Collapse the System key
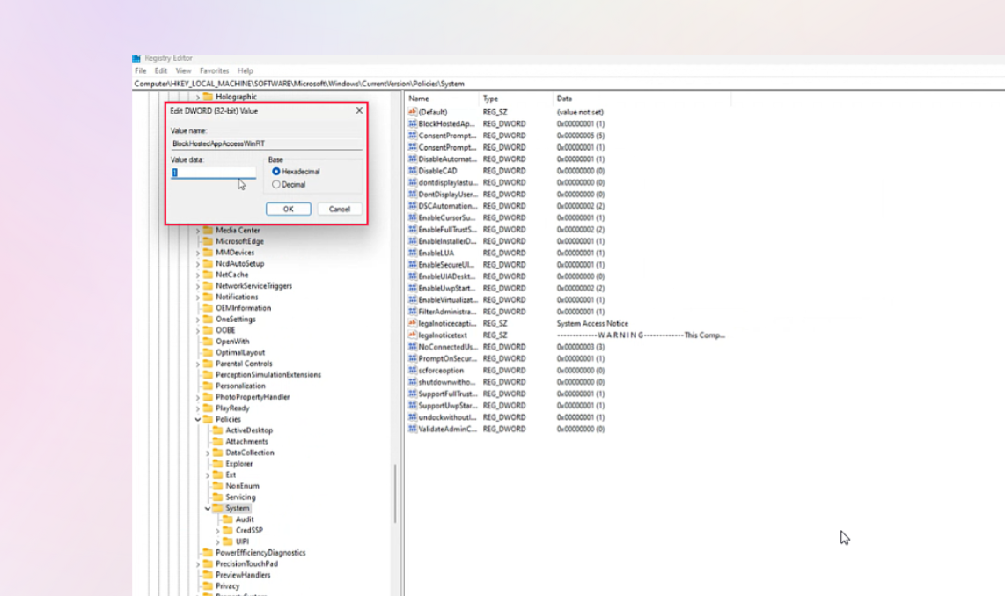Image resolution: width=1005 pixels, height=596 pixels. click(x=208, y=508)
